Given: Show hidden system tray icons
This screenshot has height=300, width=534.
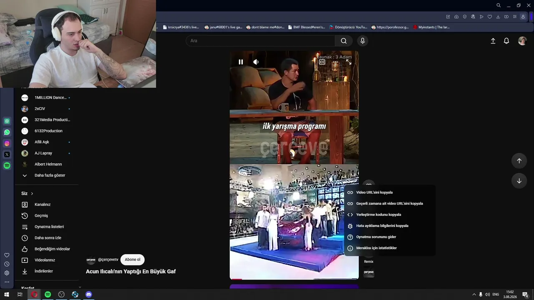Looking at the screenshot, I should tap(474, 295).
